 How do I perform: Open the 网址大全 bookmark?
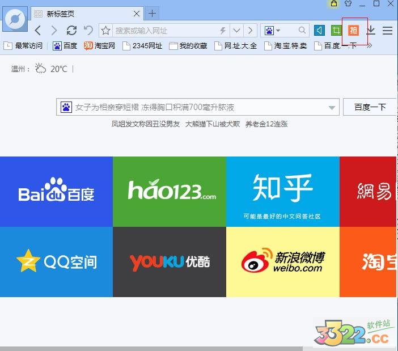(x=235, y=46)
